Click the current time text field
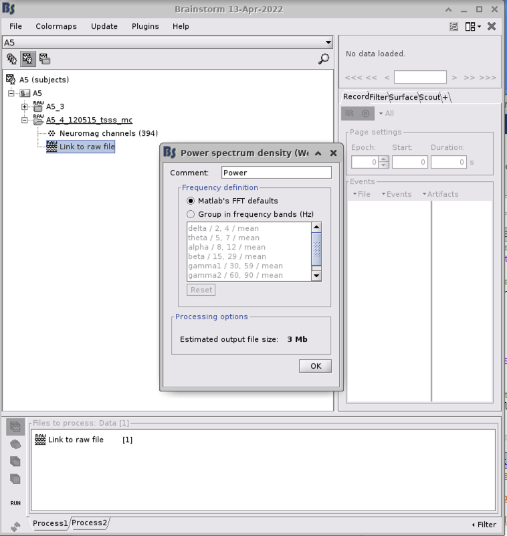507x536 pixels. 420,77
